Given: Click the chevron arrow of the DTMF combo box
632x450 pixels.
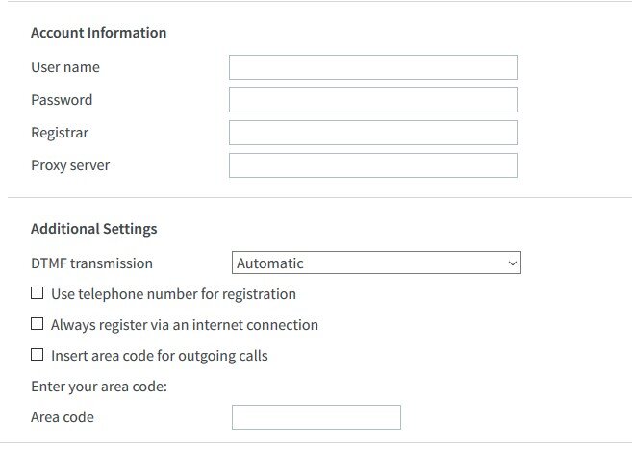Looking at the screenshot, I should (x=513, y=263).
